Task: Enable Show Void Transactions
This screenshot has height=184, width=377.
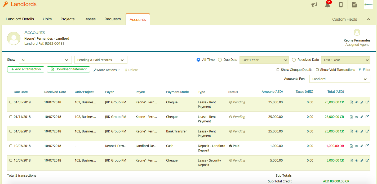Action: click(x=317, y=70)
